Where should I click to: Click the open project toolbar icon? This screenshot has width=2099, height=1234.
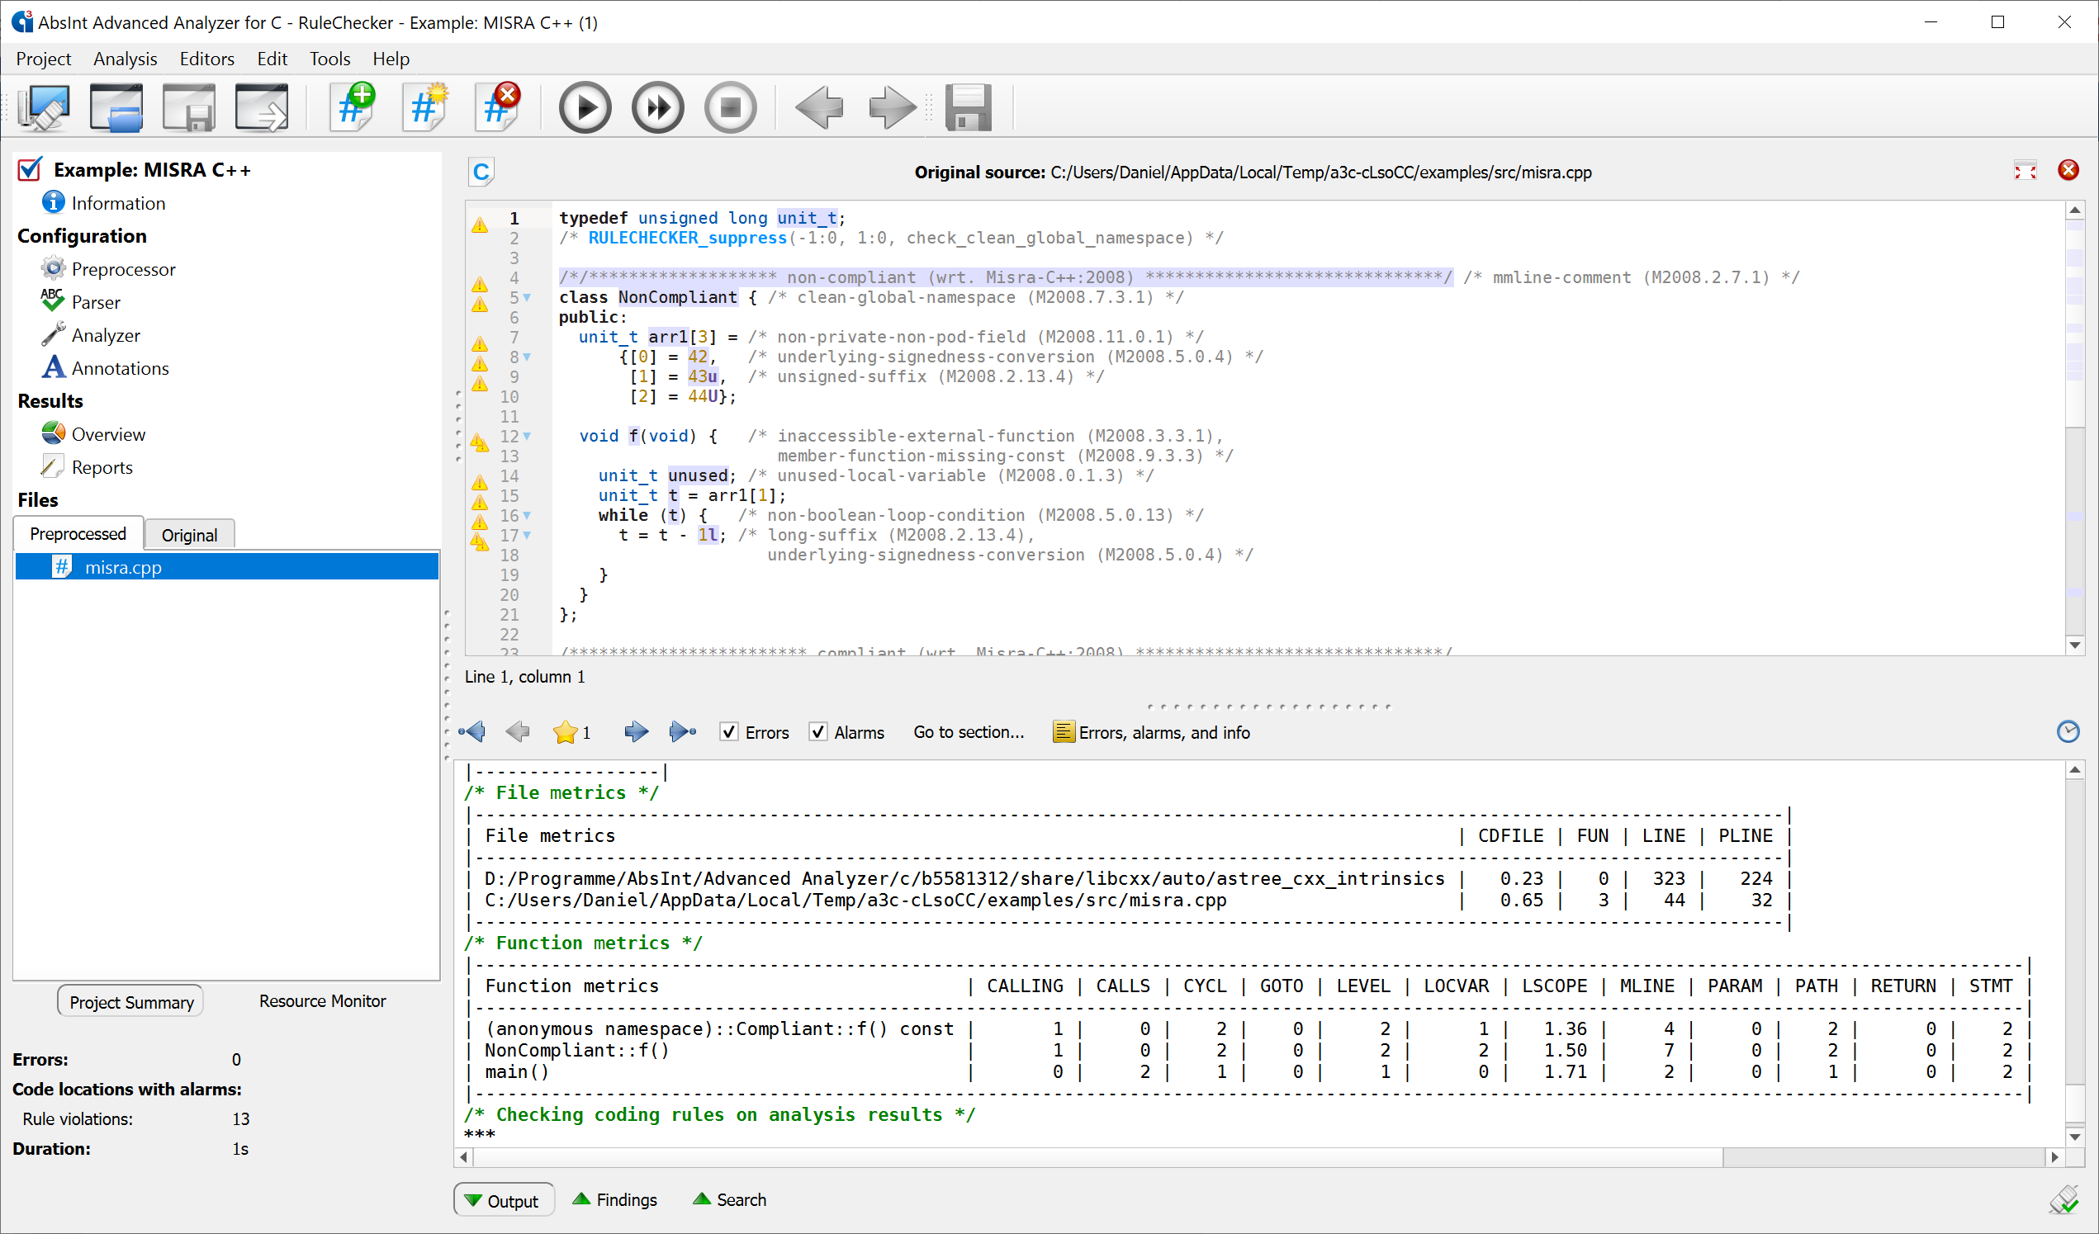116,107
